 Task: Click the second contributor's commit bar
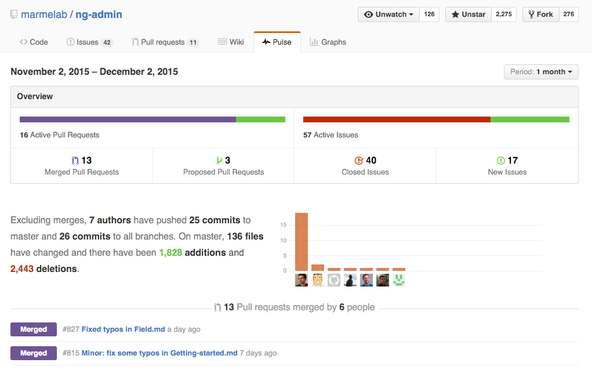coord(318,268)
